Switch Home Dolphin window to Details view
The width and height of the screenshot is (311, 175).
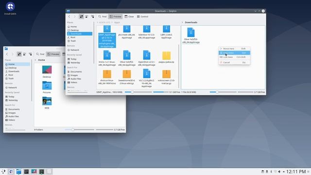coord(30,54)
